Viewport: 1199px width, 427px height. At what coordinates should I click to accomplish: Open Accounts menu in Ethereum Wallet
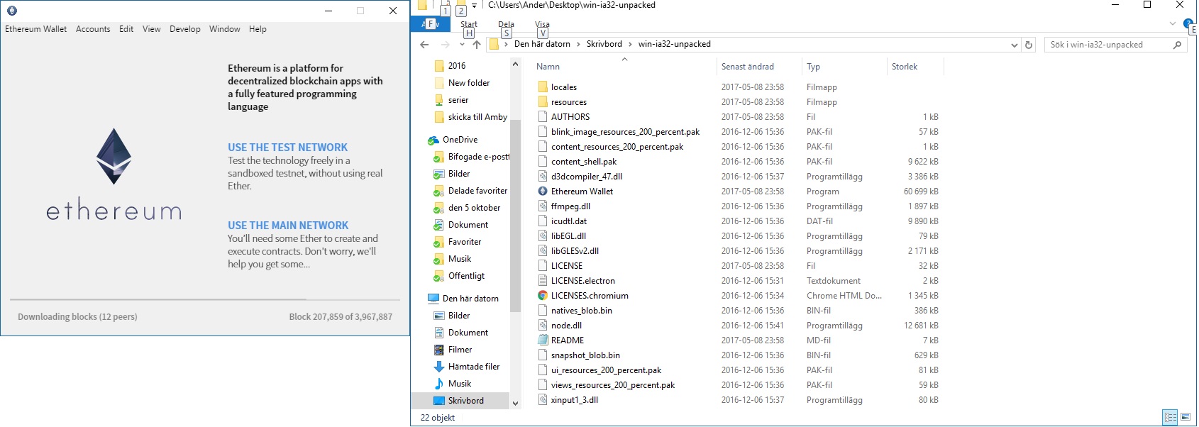click(93, 29)
